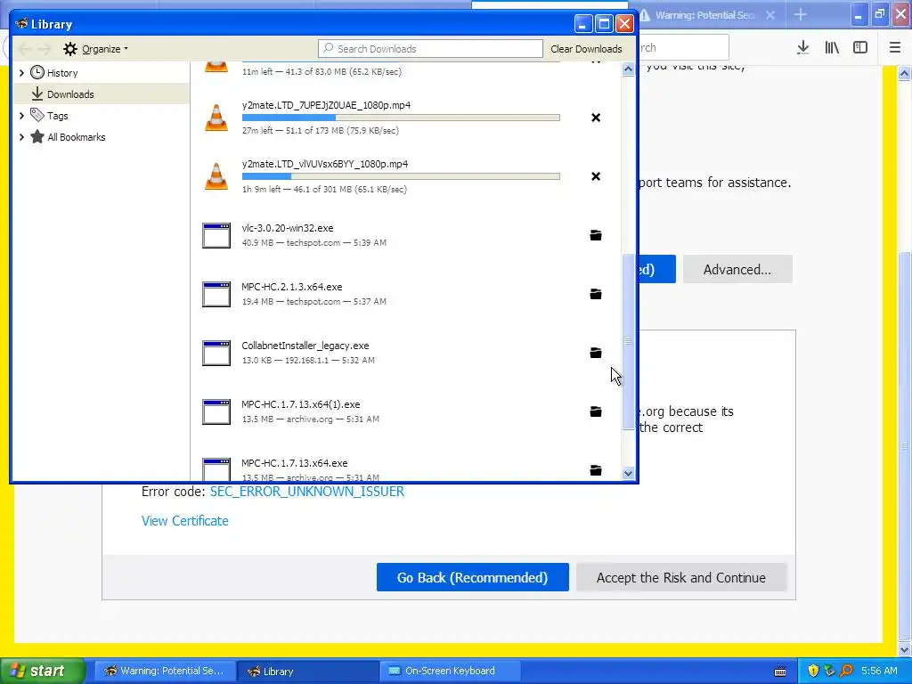Screen dimensions: 912x684
Task: Click the MPC-HC.1.7.13.x64(1).exe file icon
Action: 216,411
